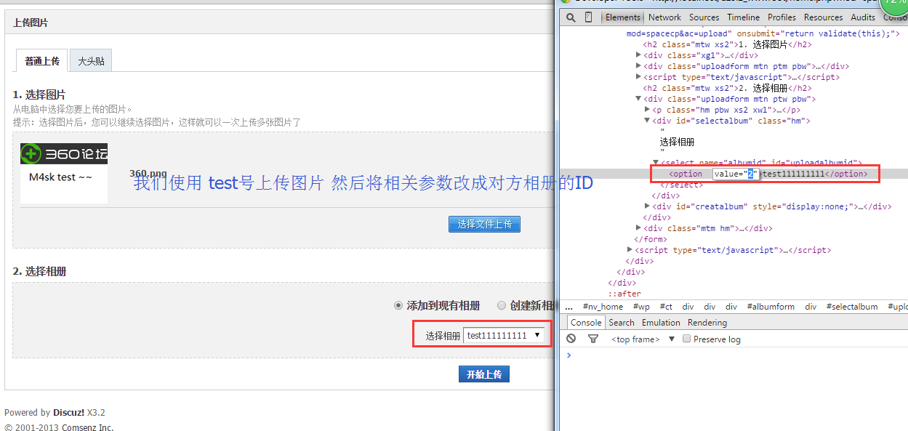Open the Resources panel tab
The image size is (908, 431).
[x=823, y=17]
